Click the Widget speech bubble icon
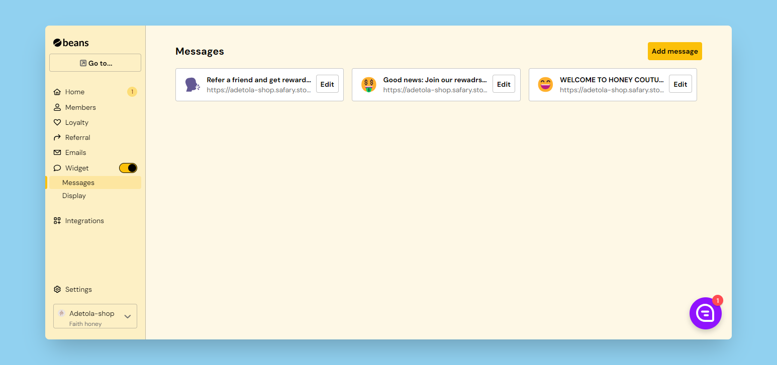777x365 pixels. point(57,168)
